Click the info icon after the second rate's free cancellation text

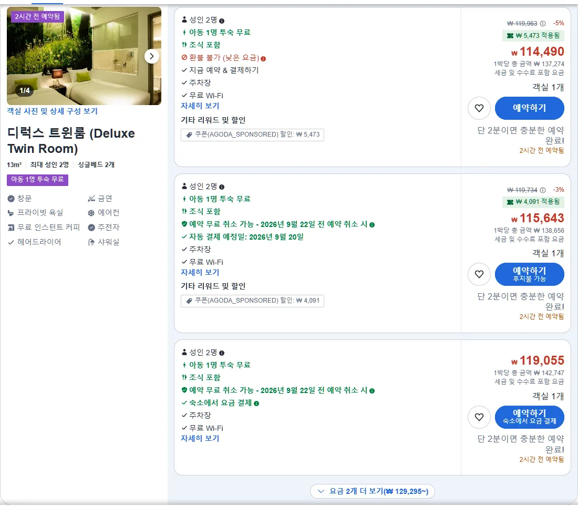(x=372, y=225)
